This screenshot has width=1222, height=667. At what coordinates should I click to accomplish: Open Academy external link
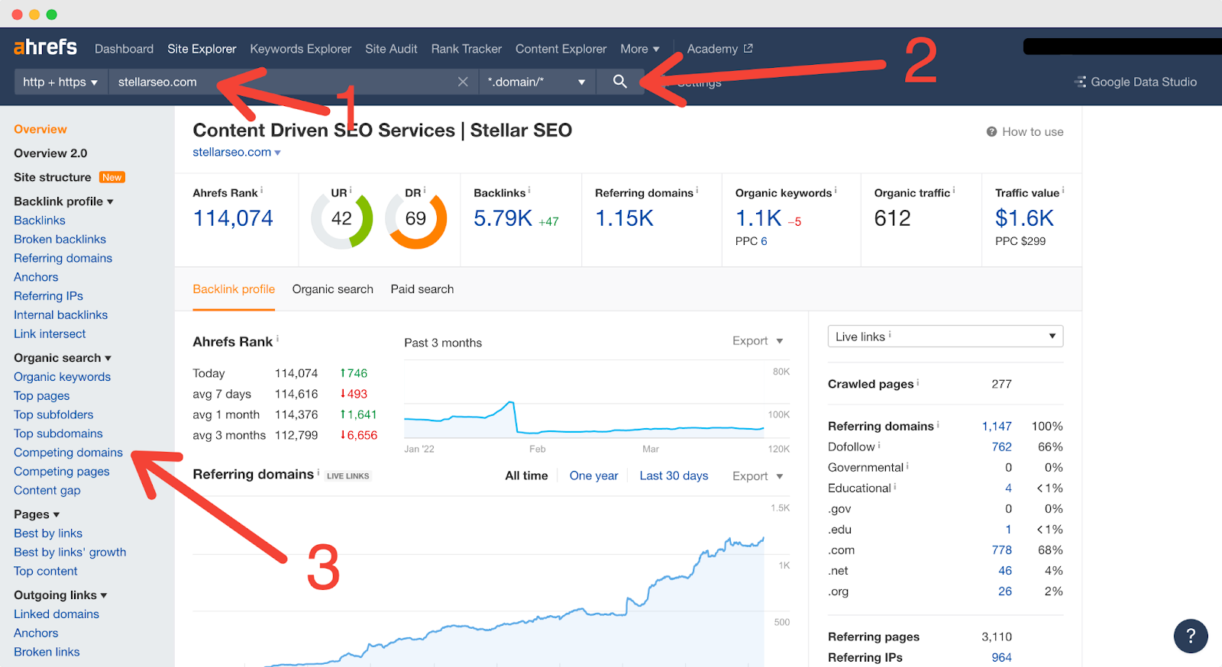[719, 49]
